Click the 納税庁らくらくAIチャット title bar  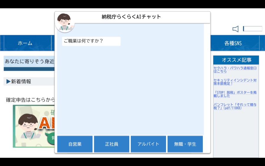point(131,17)
